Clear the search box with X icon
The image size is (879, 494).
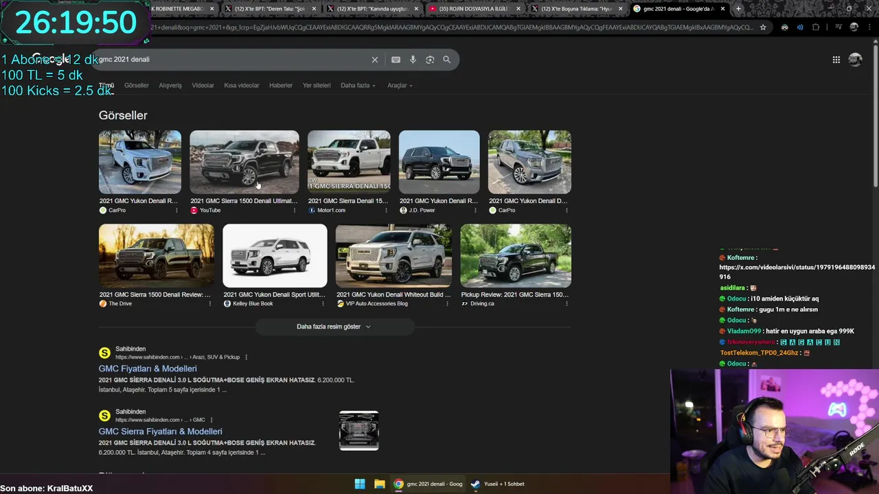(x=375, y=60)
